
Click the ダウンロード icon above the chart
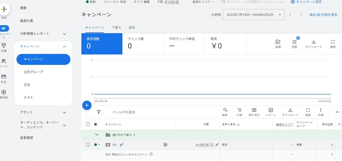tap(313, 42)
